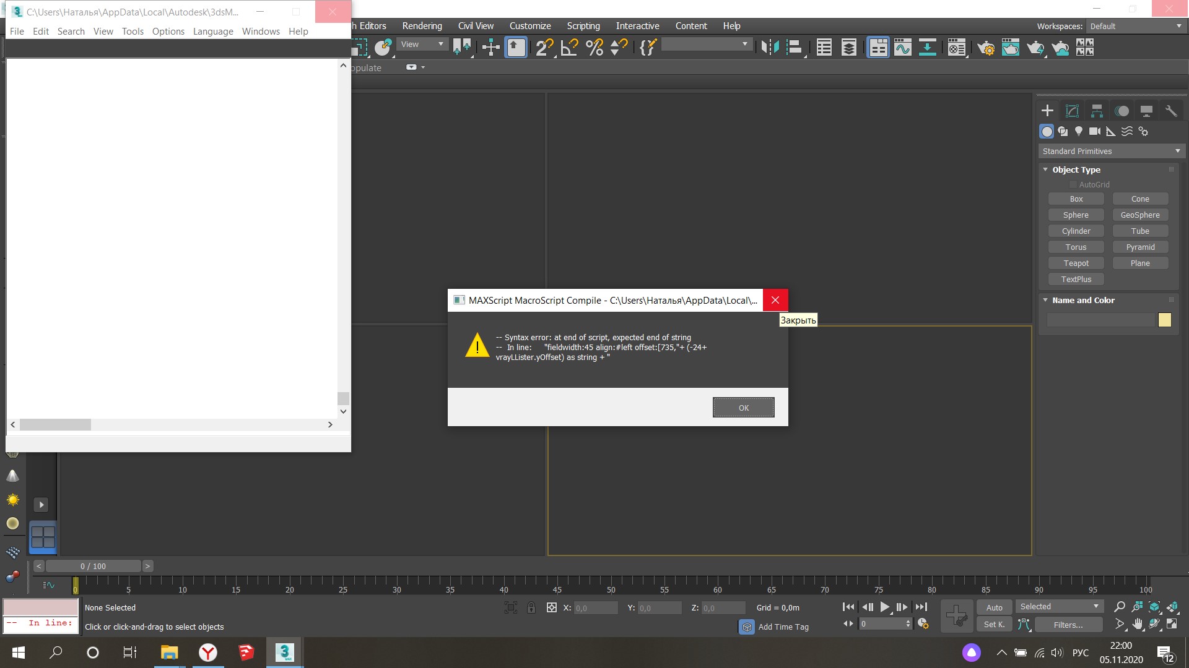Image resolution: width=1189 pixels, height=668 pixels.
Task: Toggle Auto key mode
Action: [994, 607]
